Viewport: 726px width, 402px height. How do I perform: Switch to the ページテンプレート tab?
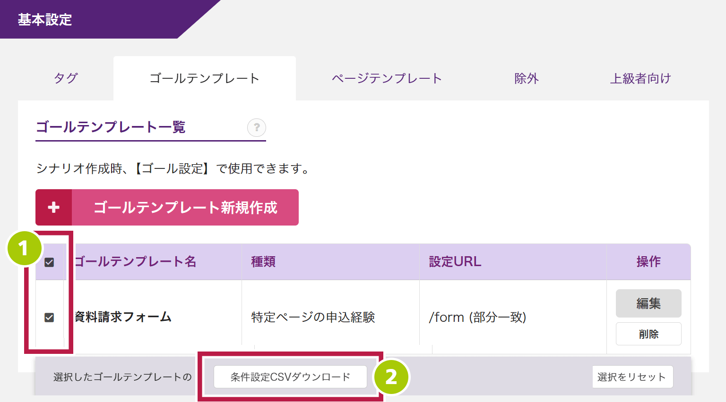click(x=387, y=78)
